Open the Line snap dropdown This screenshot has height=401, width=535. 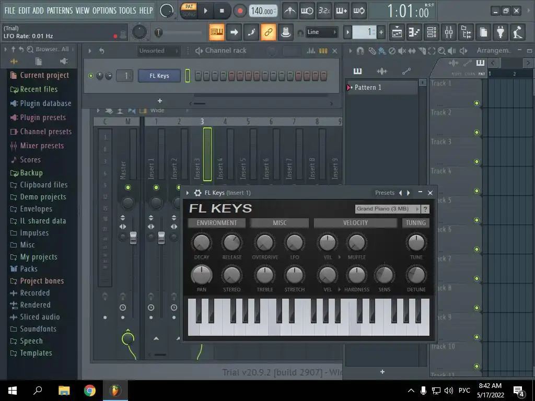click(x=321, y=32)
